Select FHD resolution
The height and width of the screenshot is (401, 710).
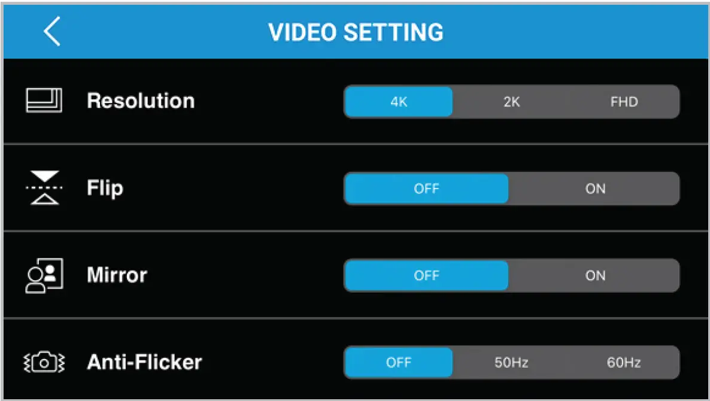tap(624, 102)
